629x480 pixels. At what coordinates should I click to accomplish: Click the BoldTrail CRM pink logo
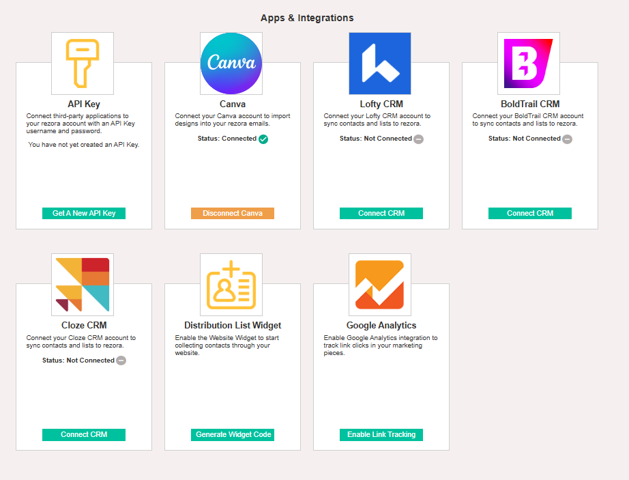[x=529, y=63]
